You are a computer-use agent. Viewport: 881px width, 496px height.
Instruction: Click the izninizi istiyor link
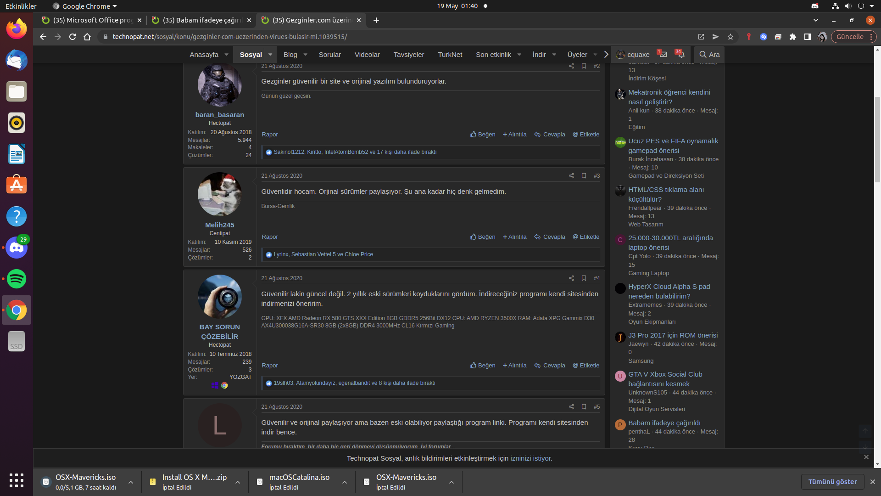[530, 458]
